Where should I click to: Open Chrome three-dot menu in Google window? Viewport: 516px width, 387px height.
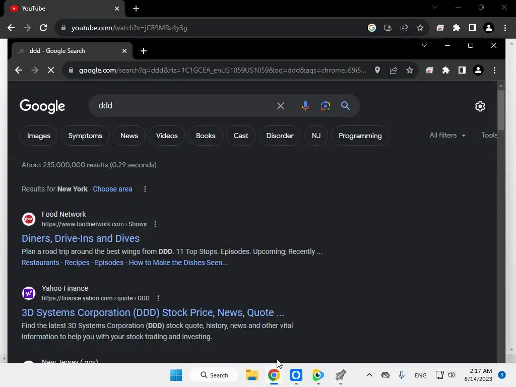point(494,70)
